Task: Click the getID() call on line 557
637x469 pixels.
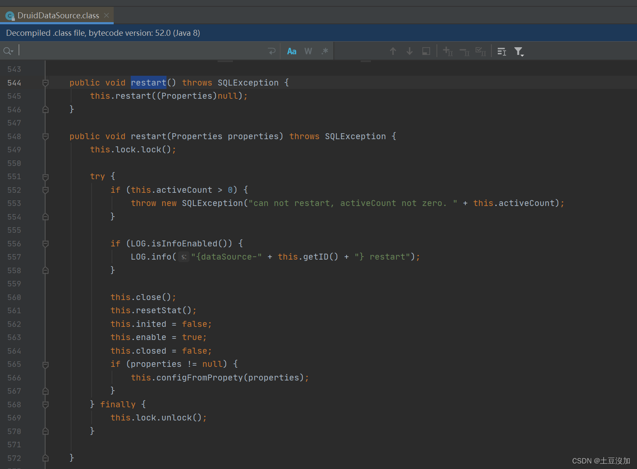Action: tap(321, 257)
